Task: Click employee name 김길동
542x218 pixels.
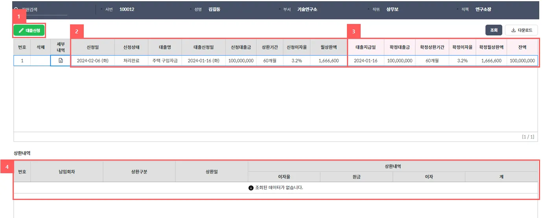Action: pyautogui.click(x=214, y=9)
